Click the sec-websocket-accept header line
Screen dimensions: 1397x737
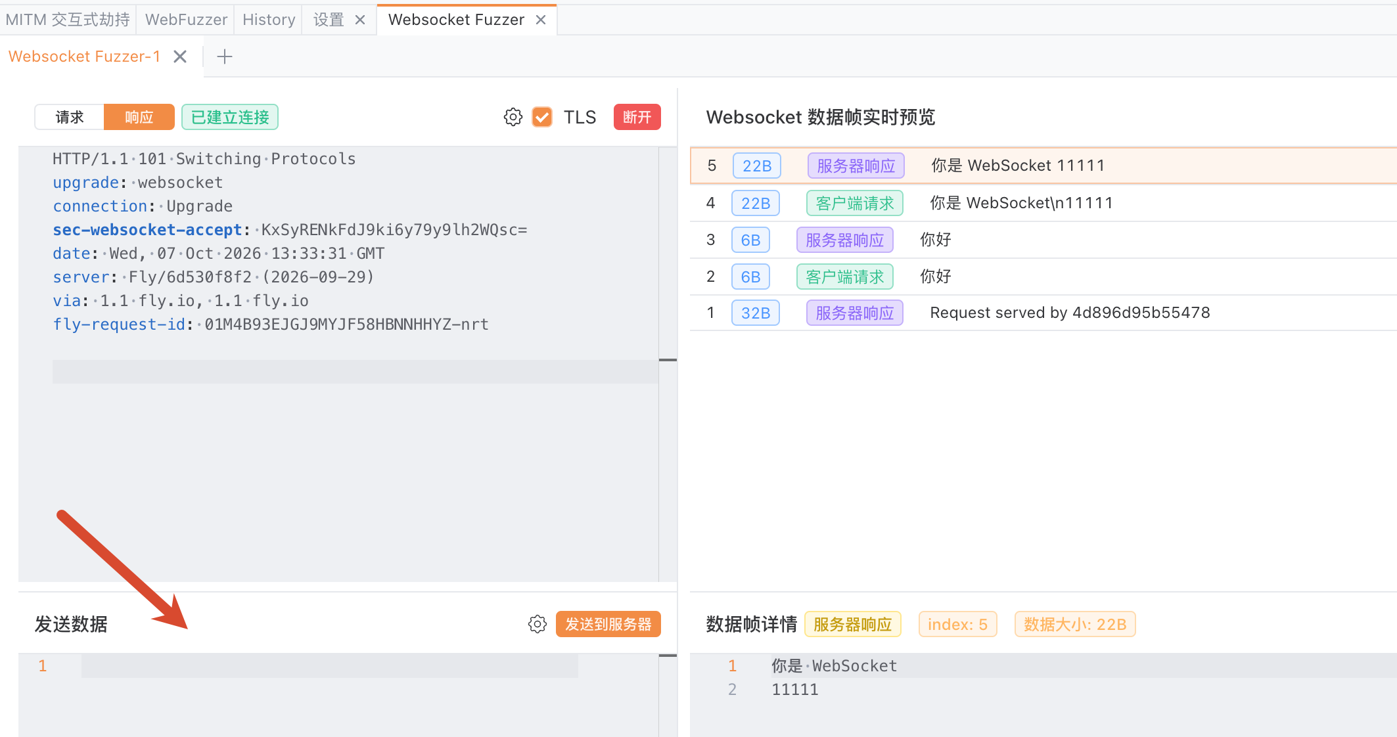pyautogui.click(x=290, y=230)
